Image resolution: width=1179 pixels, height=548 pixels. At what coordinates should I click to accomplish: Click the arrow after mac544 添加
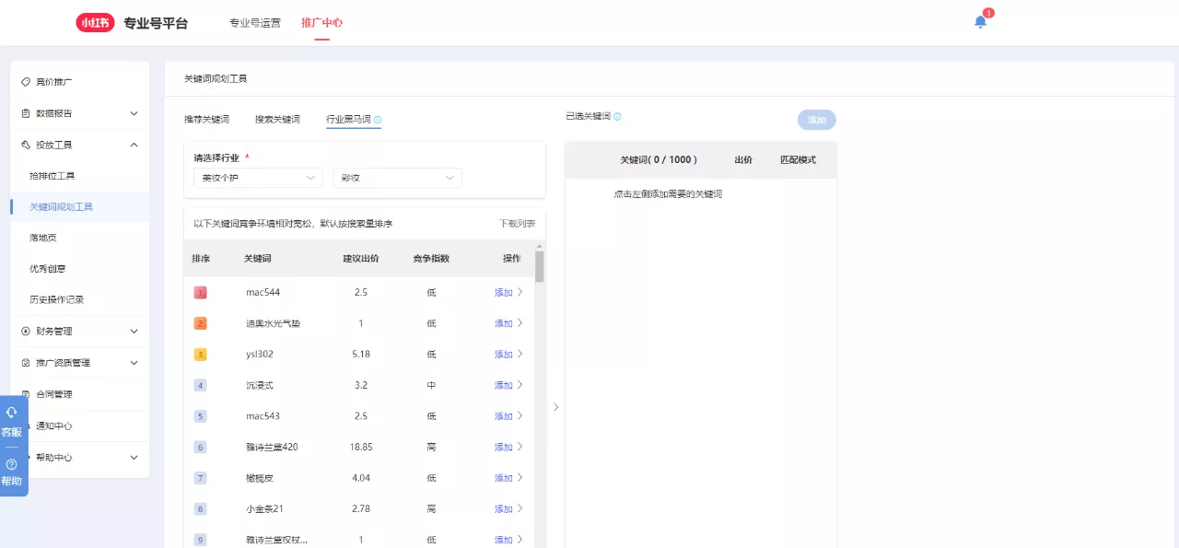pyautogui.click(x=520, y=292)
